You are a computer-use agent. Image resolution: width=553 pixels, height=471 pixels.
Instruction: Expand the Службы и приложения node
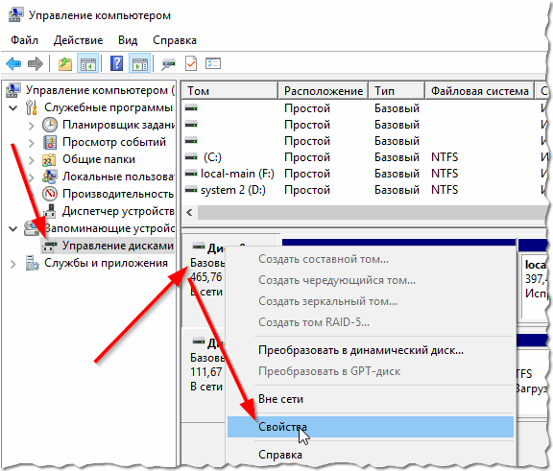tap(13, 264)
